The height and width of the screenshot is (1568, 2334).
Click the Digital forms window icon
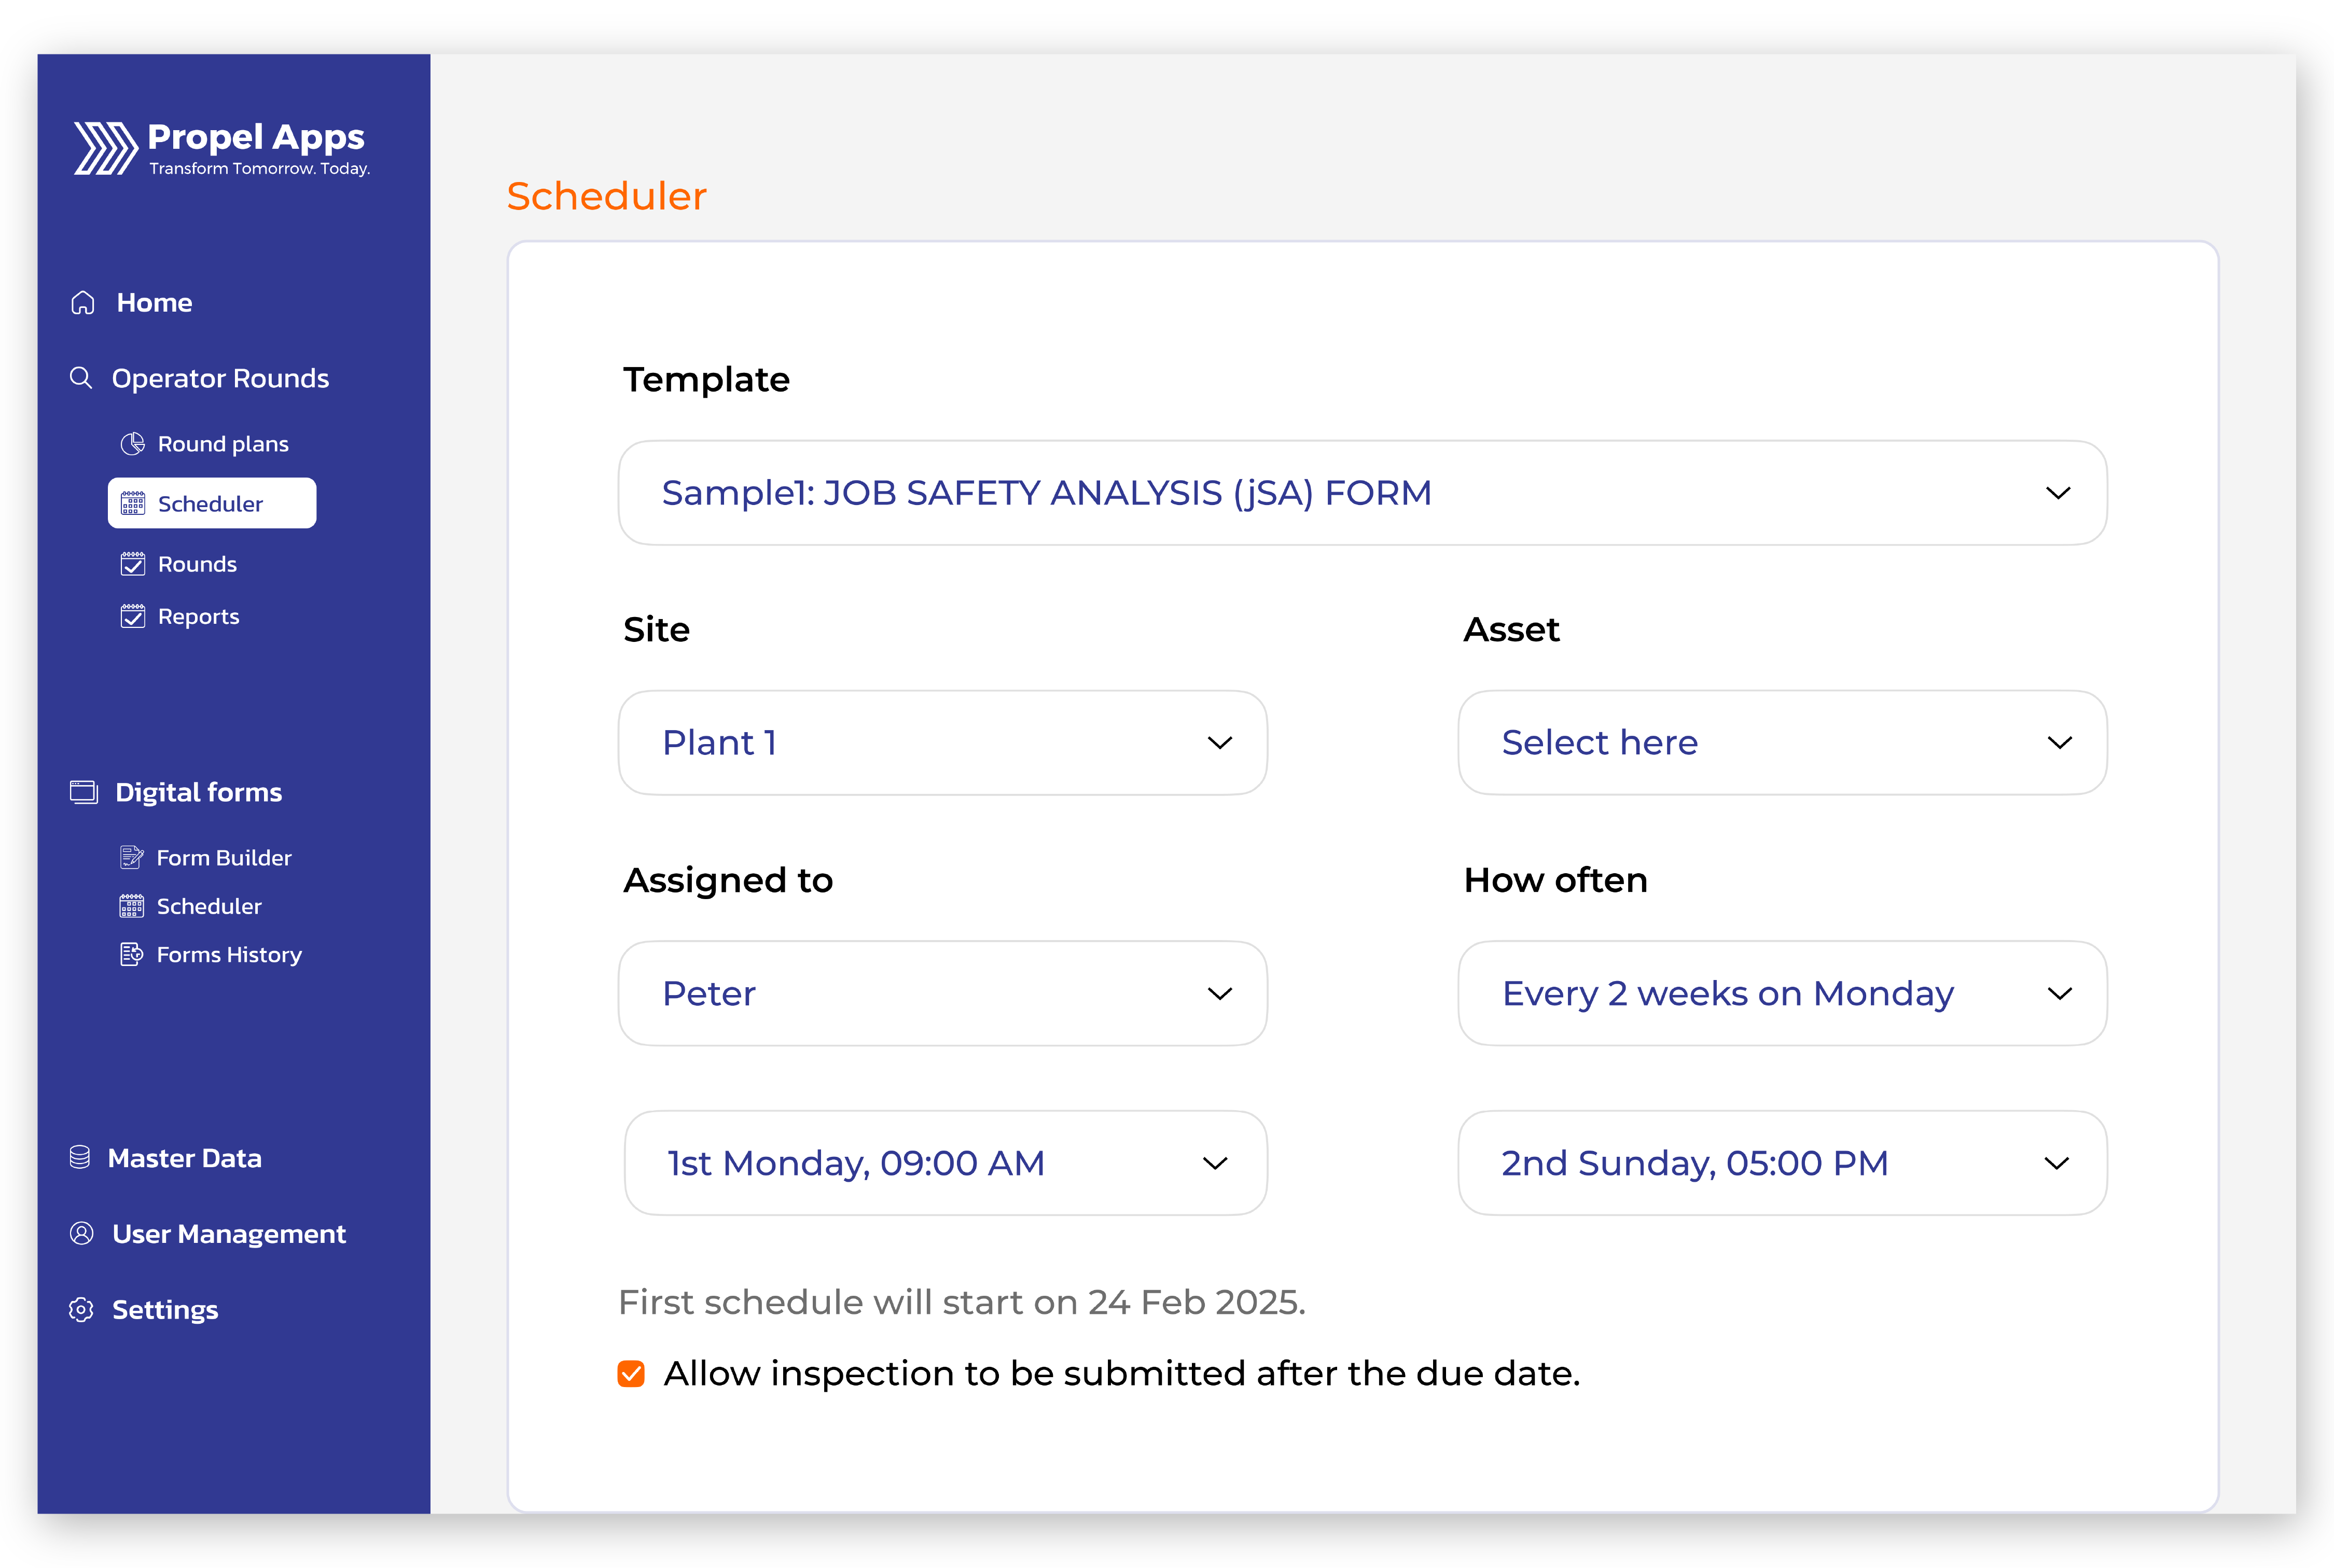pos(84,792)
